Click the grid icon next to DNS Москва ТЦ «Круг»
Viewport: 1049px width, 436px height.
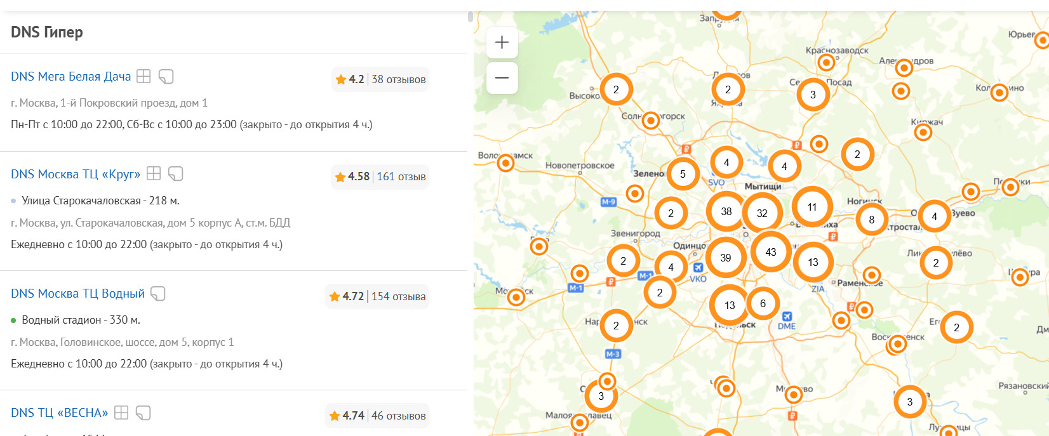pos(154,173)
